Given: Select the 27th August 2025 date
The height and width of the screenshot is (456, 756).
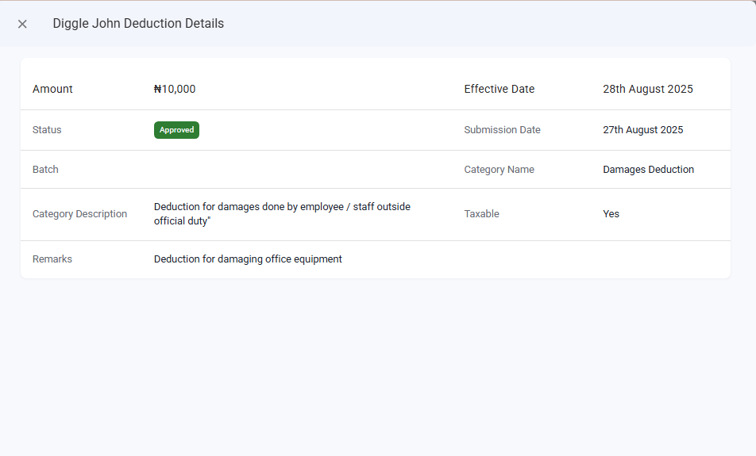Looking at the screenshot, I should click(x=642, y=130).
